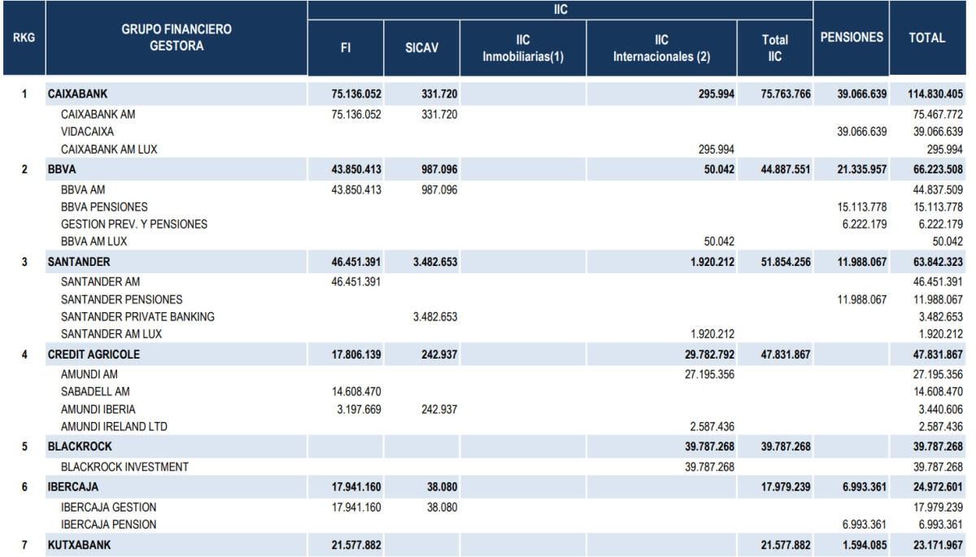The width and height of the screenshot is (976, 557).
Task: Select the SABADELL AM row label
Action: coord(95,392)
